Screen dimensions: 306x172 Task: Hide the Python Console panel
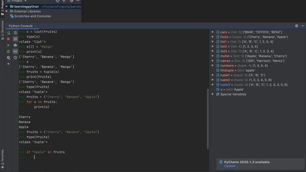(303, 26)
